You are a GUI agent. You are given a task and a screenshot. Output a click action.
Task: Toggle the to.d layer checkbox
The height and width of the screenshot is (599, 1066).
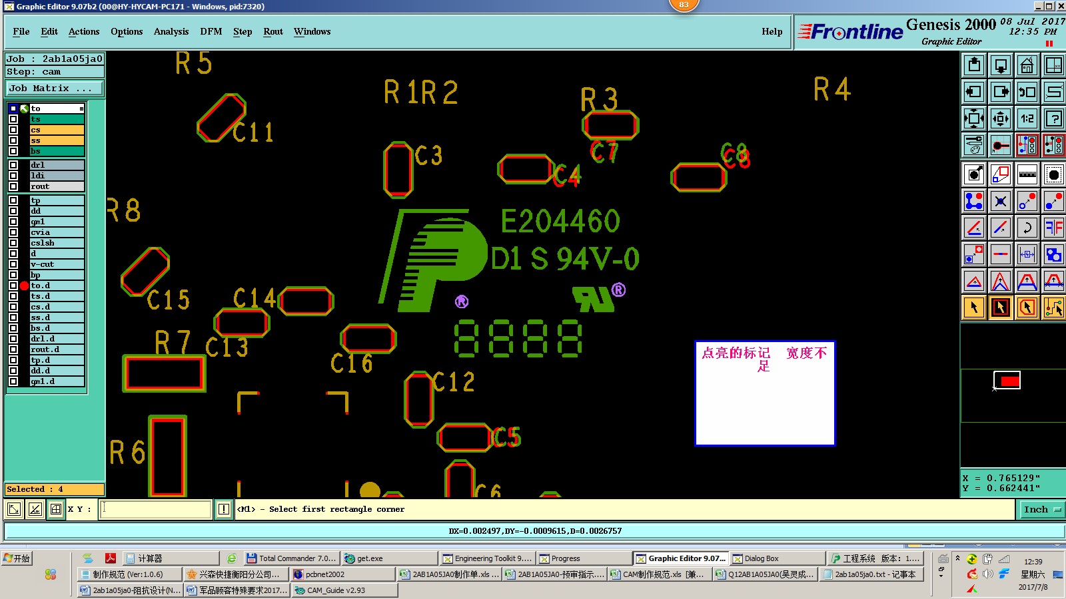[x=13, y=286]
